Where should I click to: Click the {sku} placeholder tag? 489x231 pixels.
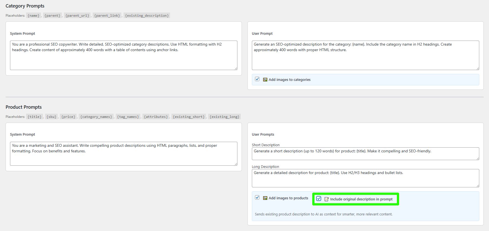coord(51,117)
